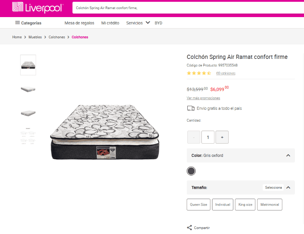This screenshot has width=304, height=234.
Task: View the second mattress thumbnail image
Action: point(28,89)
